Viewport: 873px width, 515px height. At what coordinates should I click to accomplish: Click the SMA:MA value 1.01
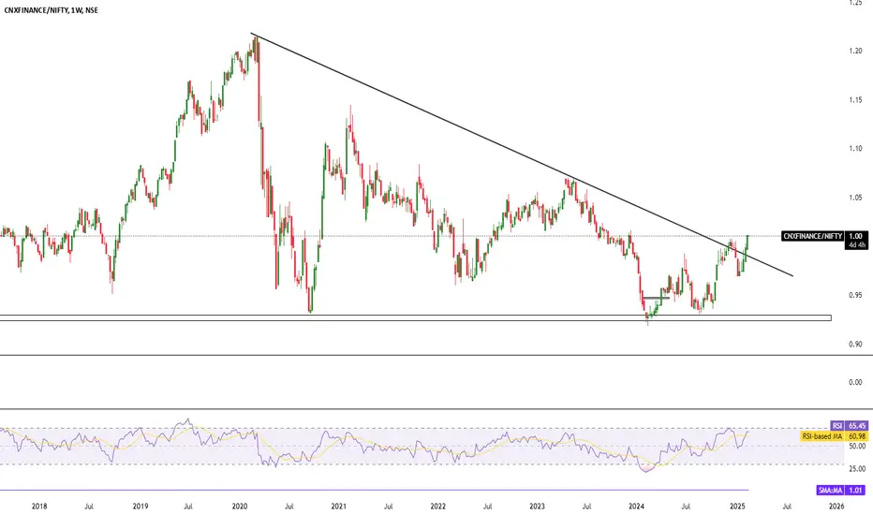(x=856, y=491)
